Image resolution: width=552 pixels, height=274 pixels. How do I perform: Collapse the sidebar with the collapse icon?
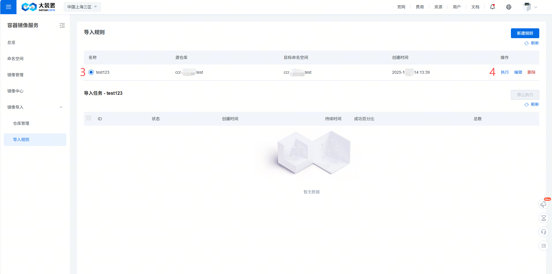(62, 25)
